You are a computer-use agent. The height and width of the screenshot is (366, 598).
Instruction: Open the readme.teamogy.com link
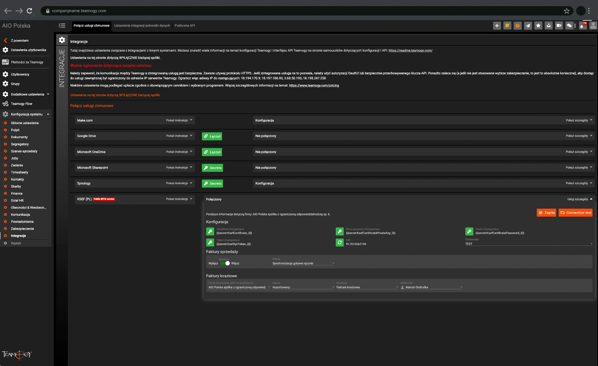(410, 50)
